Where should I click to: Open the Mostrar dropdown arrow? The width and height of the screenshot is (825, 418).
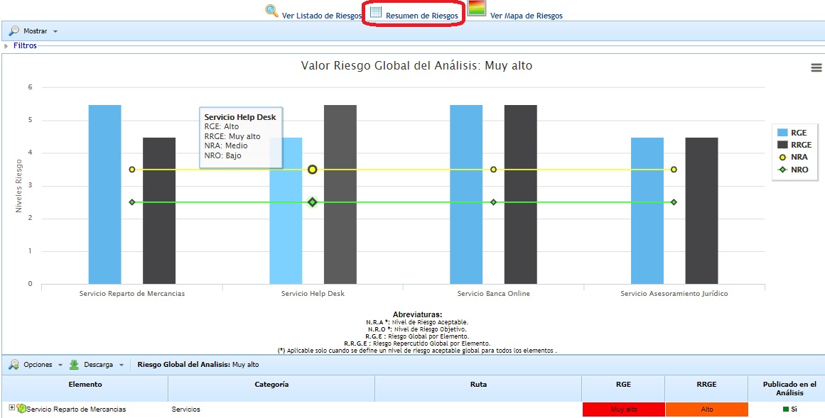point(55,32)
